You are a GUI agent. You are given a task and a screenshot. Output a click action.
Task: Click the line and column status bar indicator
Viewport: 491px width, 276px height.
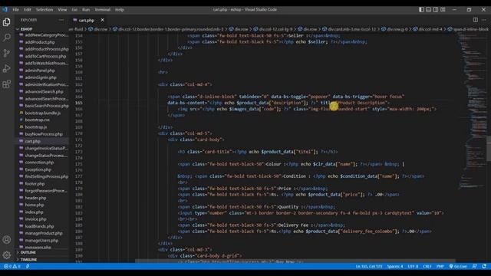[x=369, y=267]
